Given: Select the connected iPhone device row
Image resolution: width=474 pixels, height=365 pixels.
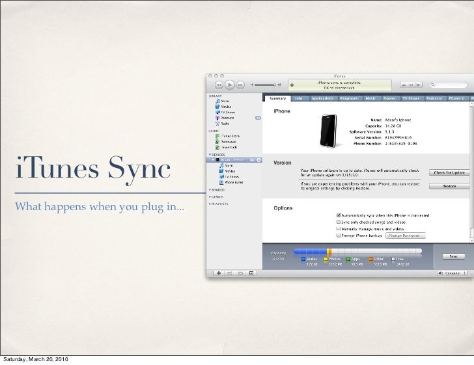Looking at the screenshot, I should (x=234, y=160).
